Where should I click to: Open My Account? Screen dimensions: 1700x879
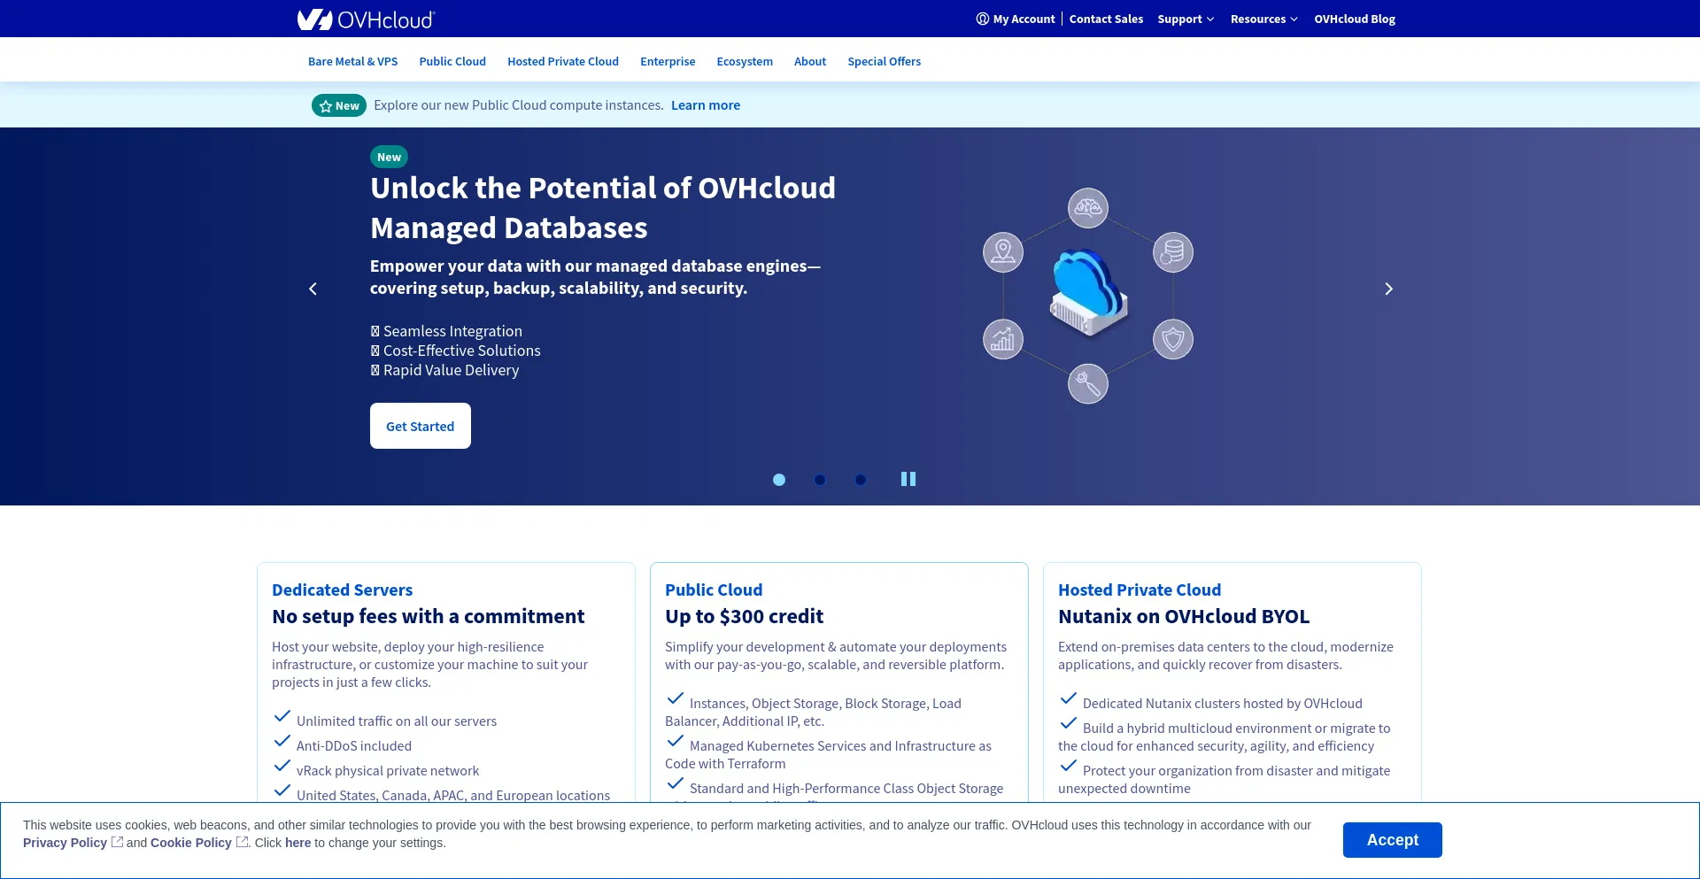[1016, 19]
